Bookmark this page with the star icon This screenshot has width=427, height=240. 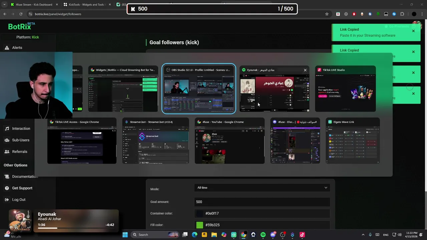pos(327,14)
